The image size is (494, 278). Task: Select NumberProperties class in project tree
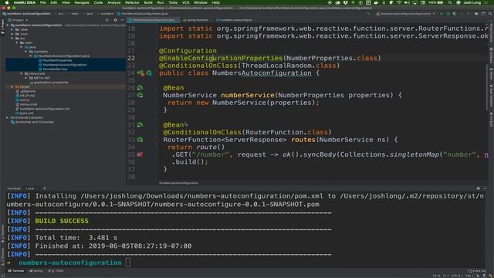click(57, 60)
